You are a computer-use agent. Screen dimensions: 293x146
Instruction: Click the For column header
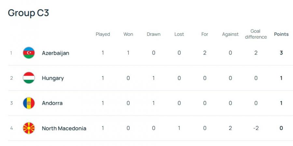point(205,34)
